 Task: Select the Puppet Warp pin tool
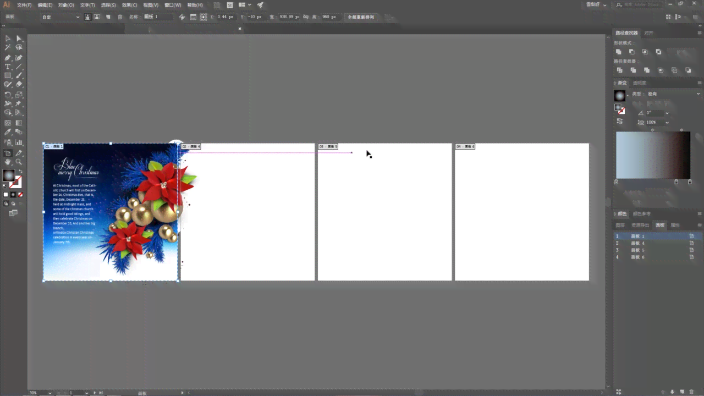pos(19,103)
